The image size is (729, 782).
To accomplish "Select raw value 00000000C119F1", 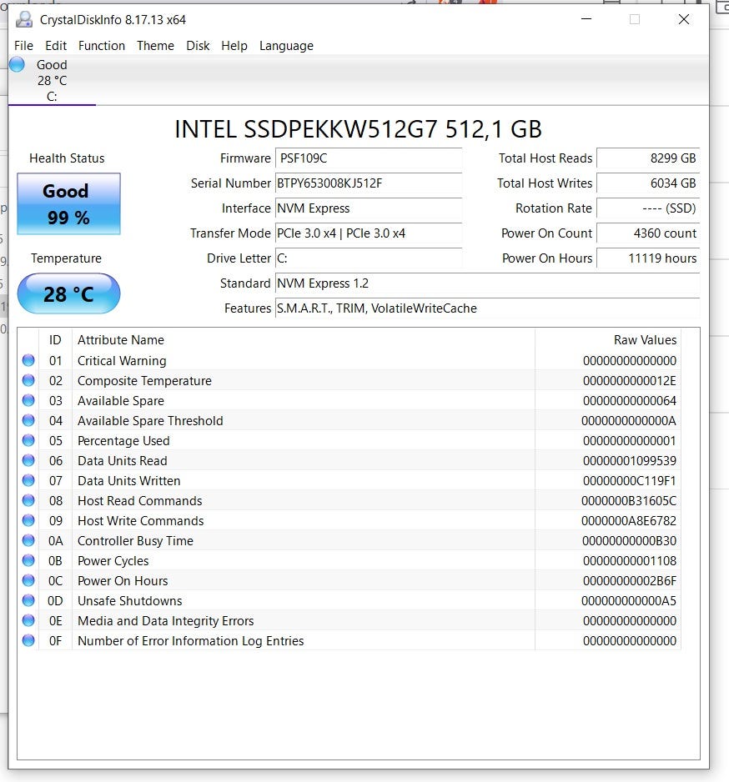I will click(x=629, y=480).
